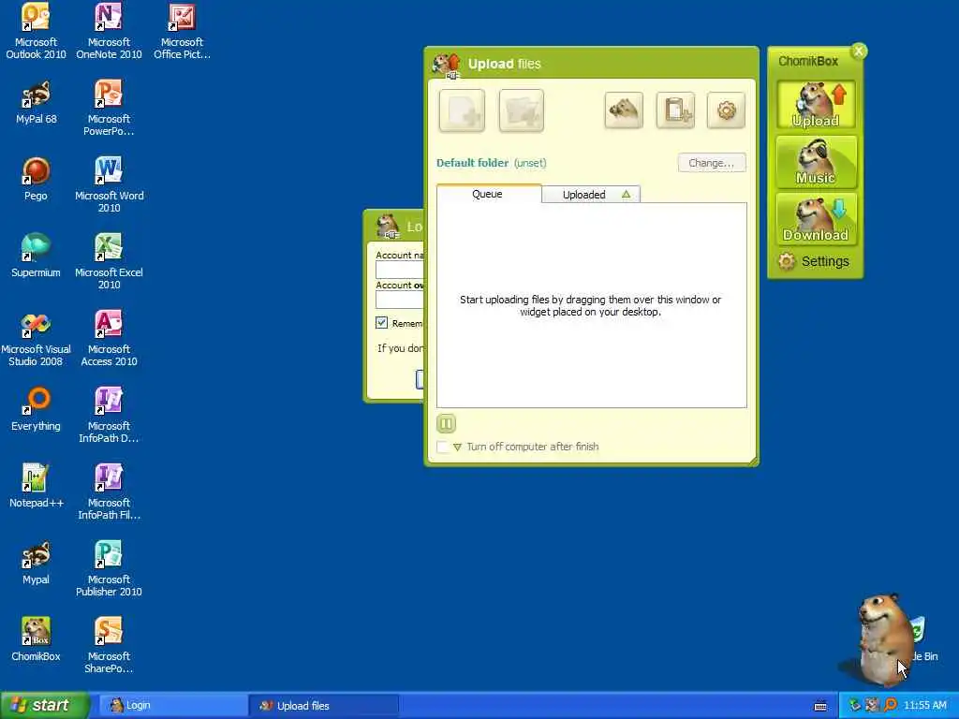The image size is (959, 719).
Task: Open Microsoft Office Picture Manager desktop icon
Action: tap(182, 31)
